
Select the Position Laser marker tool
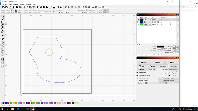pyautogui.click(x=3, y=39)
